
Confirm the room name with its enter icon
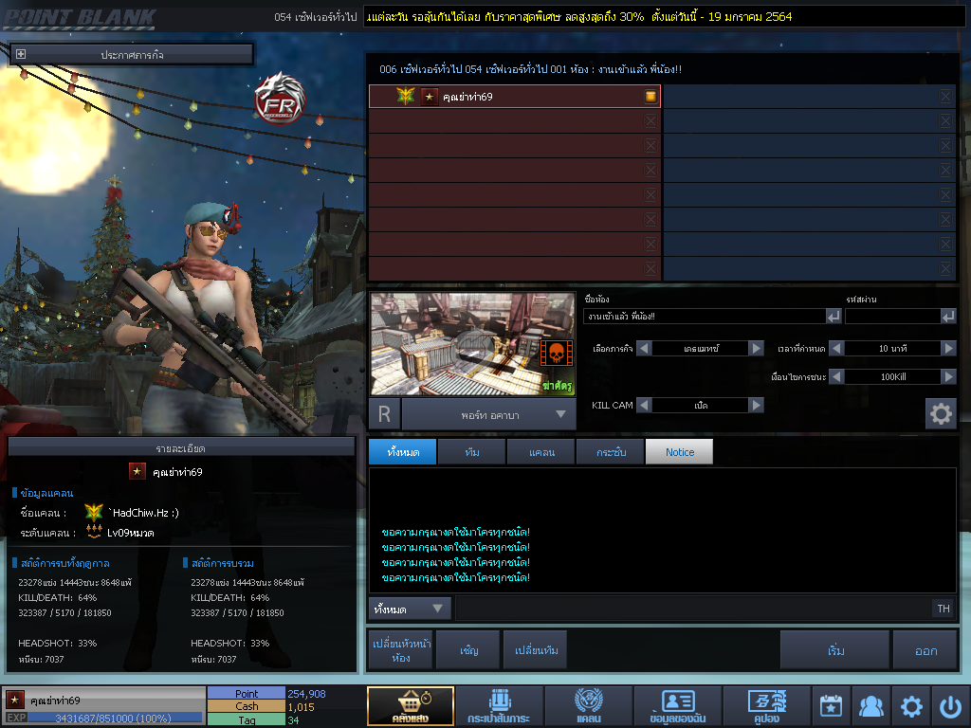click(x=834, y=317)
